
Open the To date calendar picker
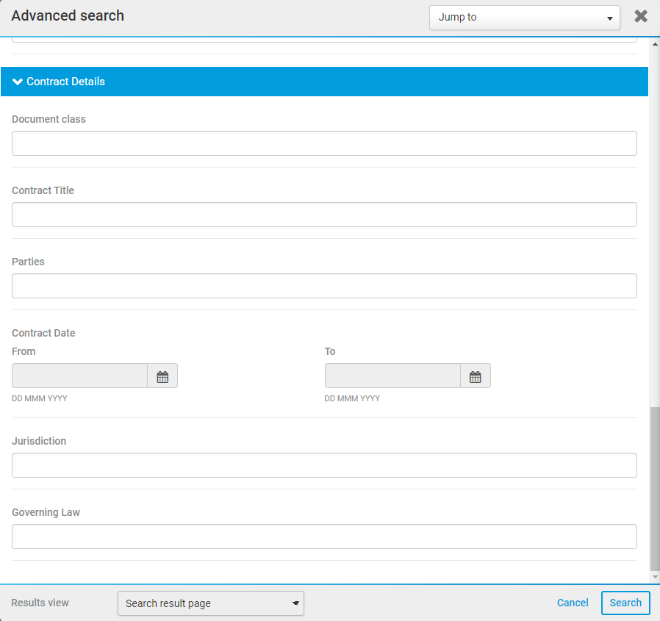coord(476,376)
